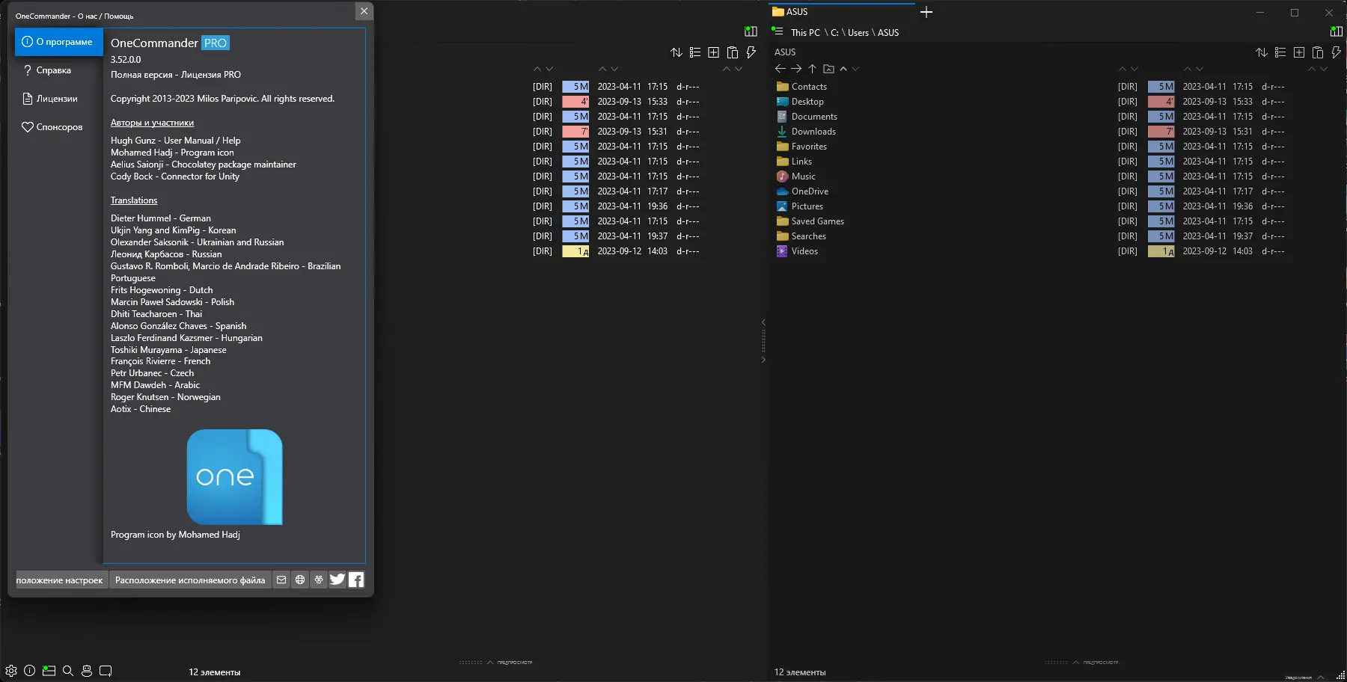Click 'ASUS' at the end of the path breadcrumb
This screenshot has height=682, width=1347.
point(888,33)
